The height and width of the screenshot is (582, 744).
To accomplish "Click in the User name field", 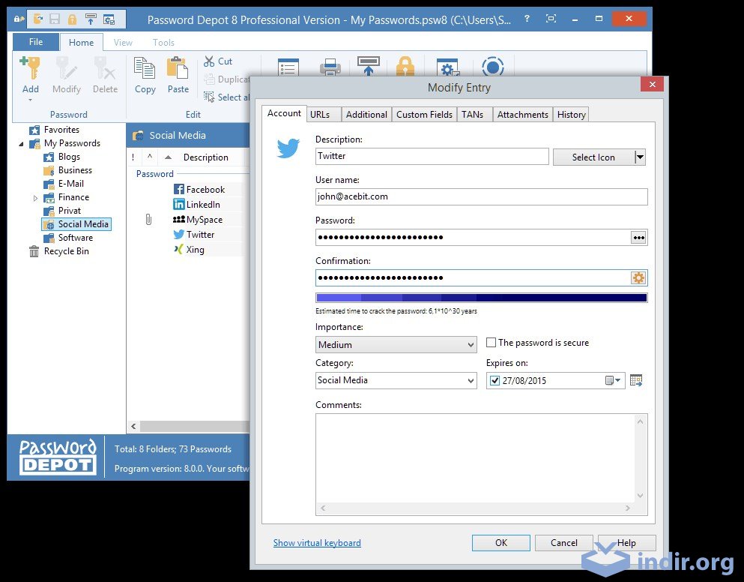I will 481,196.
